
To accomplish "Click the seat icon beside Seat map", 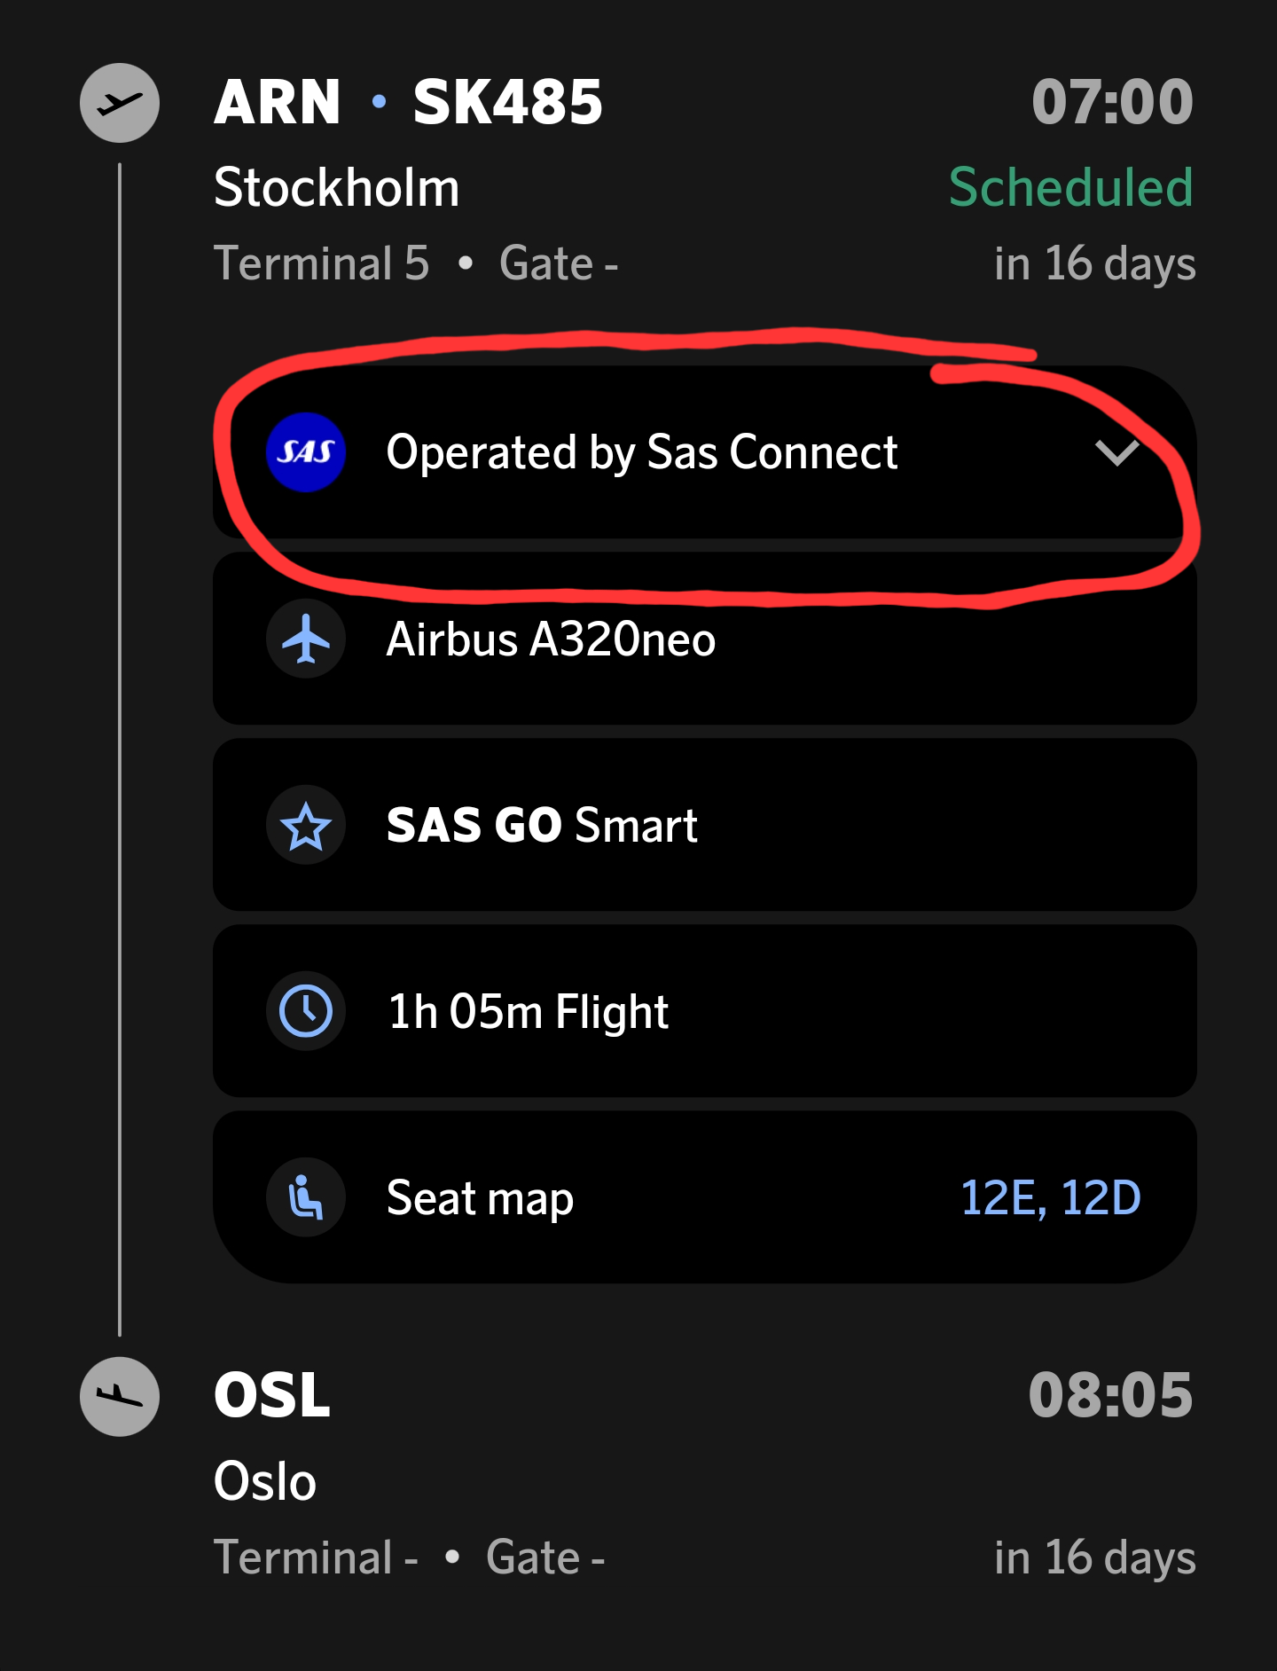I will (x=305, y=1196).
